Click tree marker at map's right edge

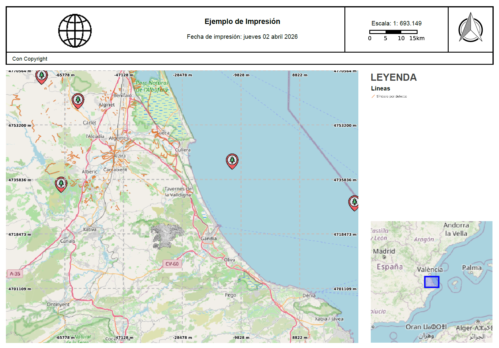tap(354, 203)
